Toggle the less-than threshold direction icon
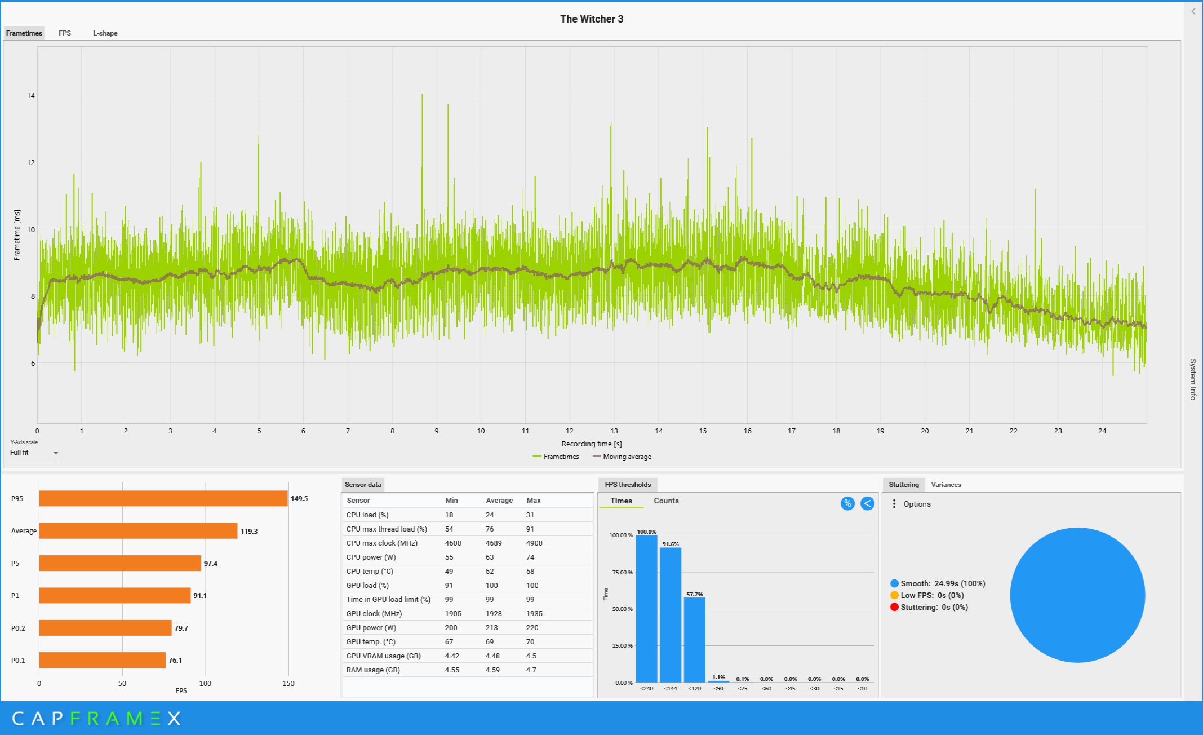This screenshot has height=735, width=1203. tap(867, 503)
